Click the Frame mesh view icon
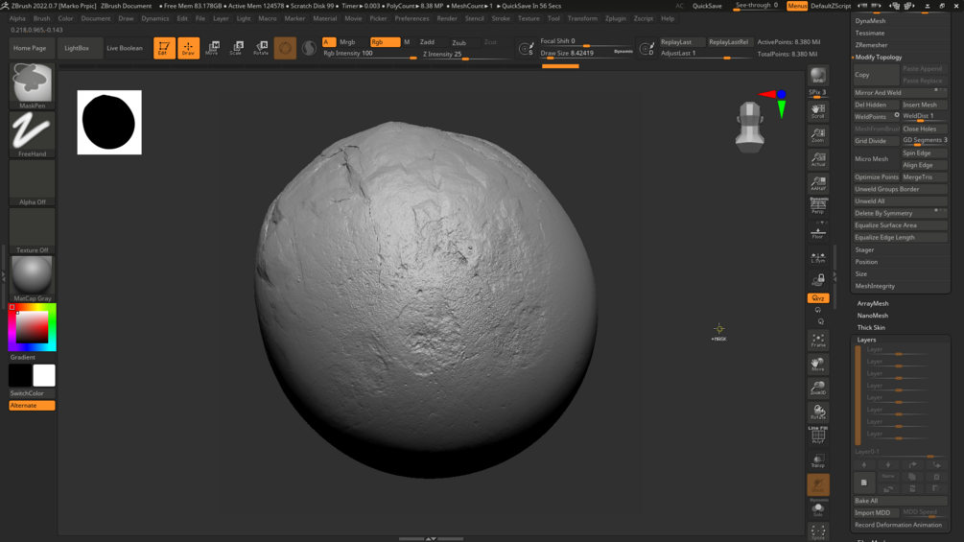The height and width of the screenshot is (542, 964). tap(817, 341)
